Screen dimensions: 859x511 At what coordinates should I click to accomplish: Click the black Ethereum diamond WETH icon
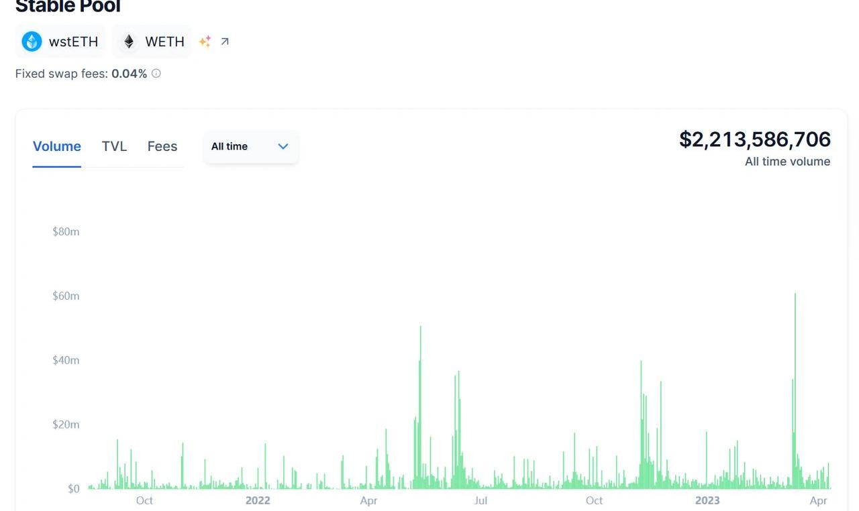coord(128,42)
